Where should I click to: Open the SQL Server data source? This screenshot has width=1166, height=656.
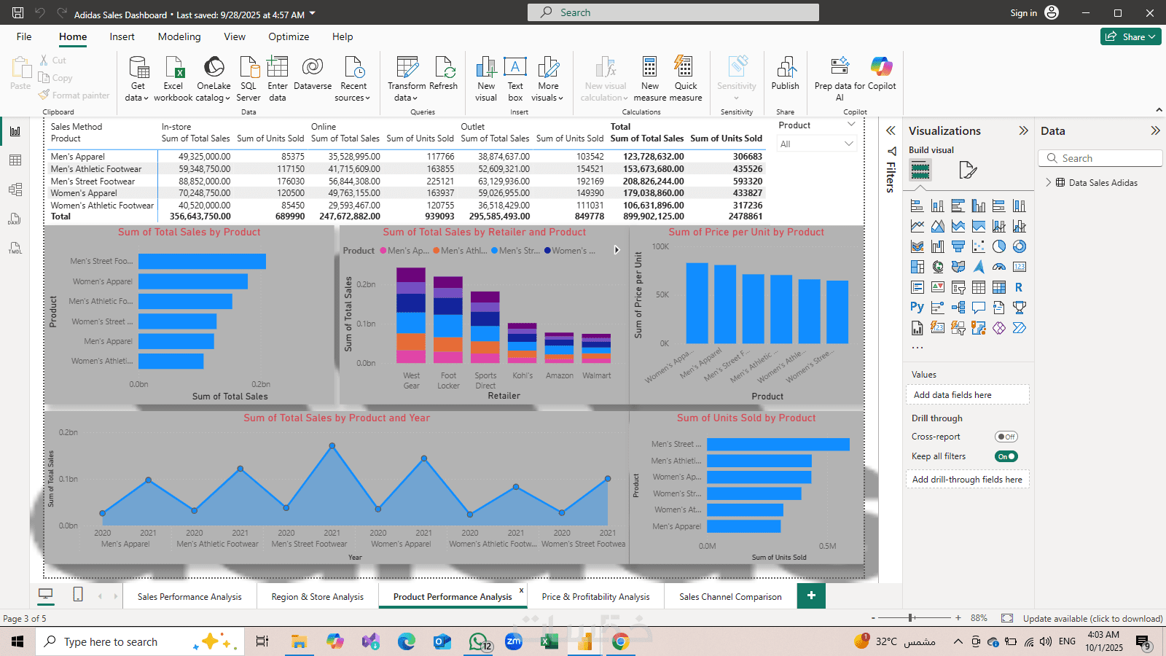(x=249, y=79)
